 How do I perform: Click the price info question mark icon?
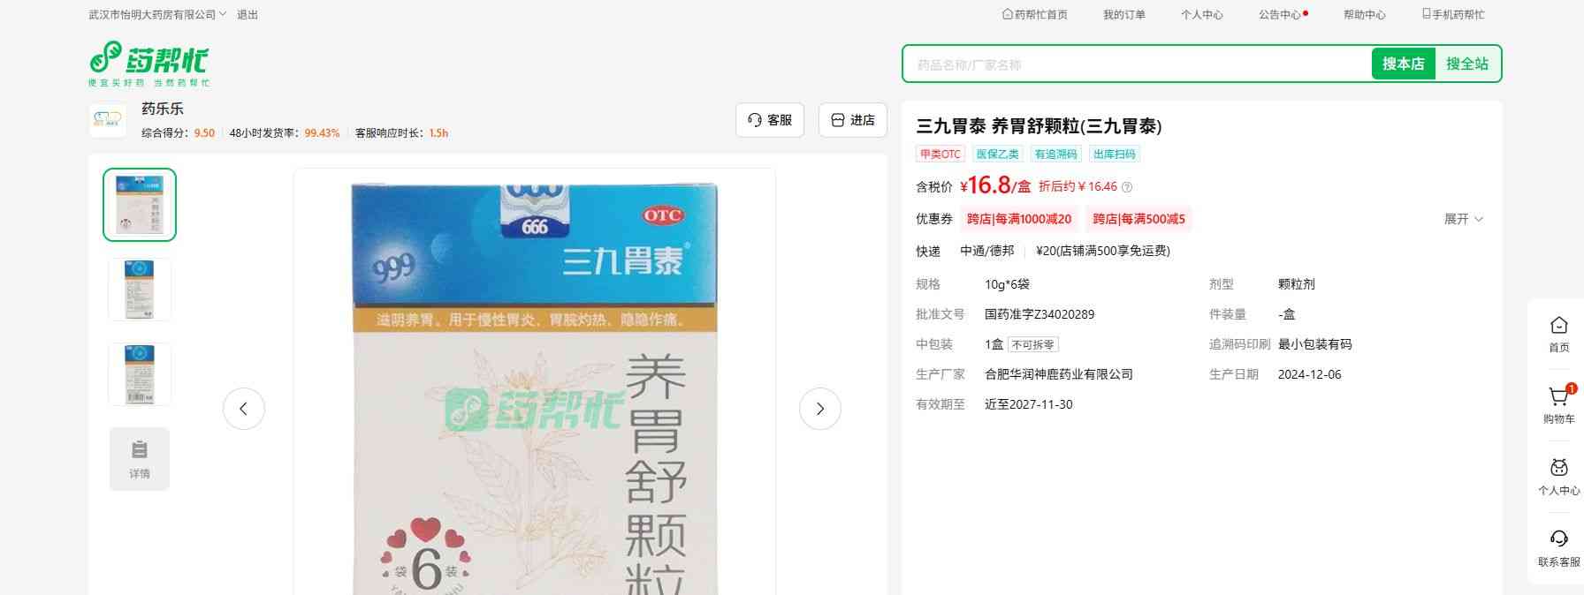1127,187
